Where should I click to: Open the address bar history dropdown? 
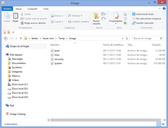(122, 38)
